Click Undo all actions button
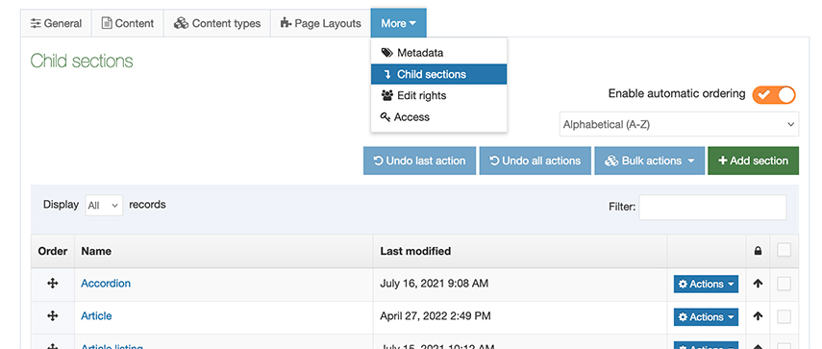 (535, 161)
